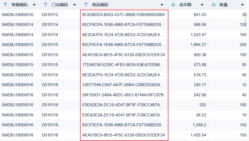This screenshot has height=141, width=249.
Task: Open 数量 column dropdown arrow
Action: pyautogui.click(x=243, y=5)
